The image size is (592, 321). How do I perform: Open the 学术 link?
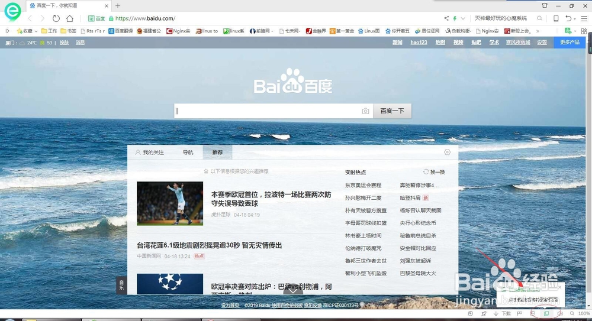click(x=494, y=42)
